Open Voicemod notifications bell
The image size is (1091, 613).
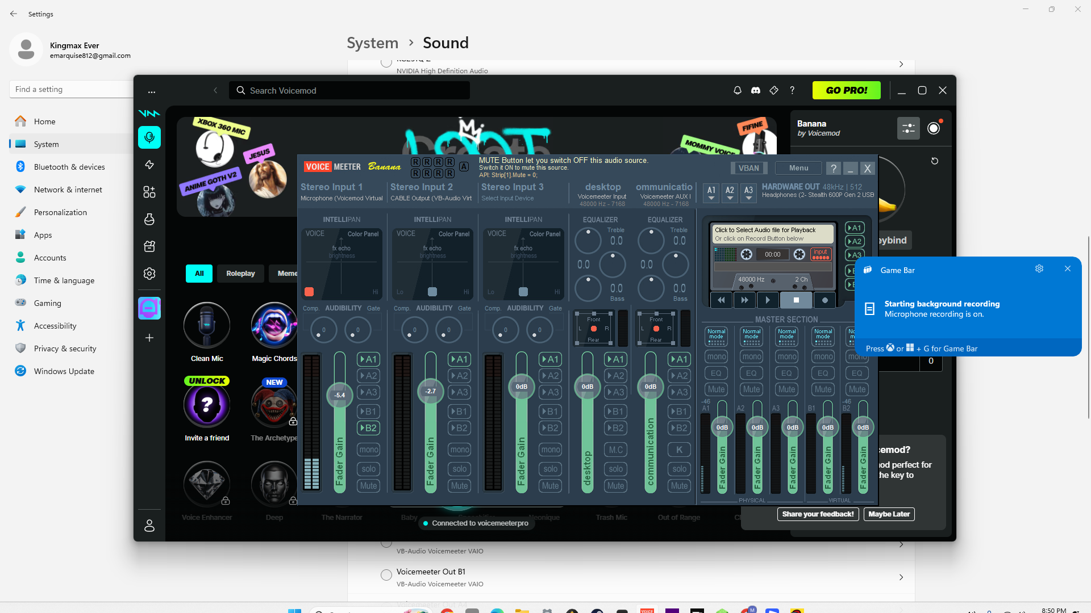tap(738, 90)
